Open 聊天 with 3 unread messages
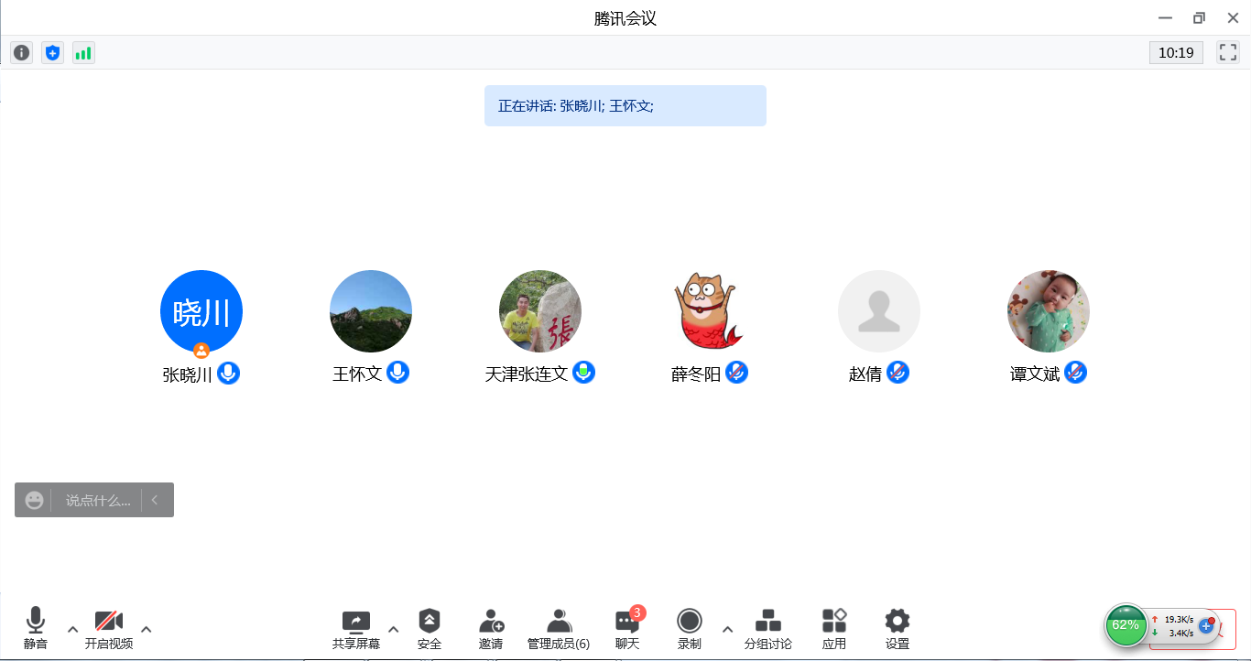Image resolution: width=1251 pixels, height=661 pixels. (x=627, y=627)
